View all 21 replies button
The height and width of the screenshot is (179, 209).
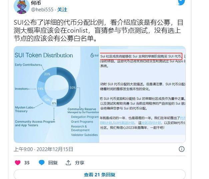(x=100, y=174)
